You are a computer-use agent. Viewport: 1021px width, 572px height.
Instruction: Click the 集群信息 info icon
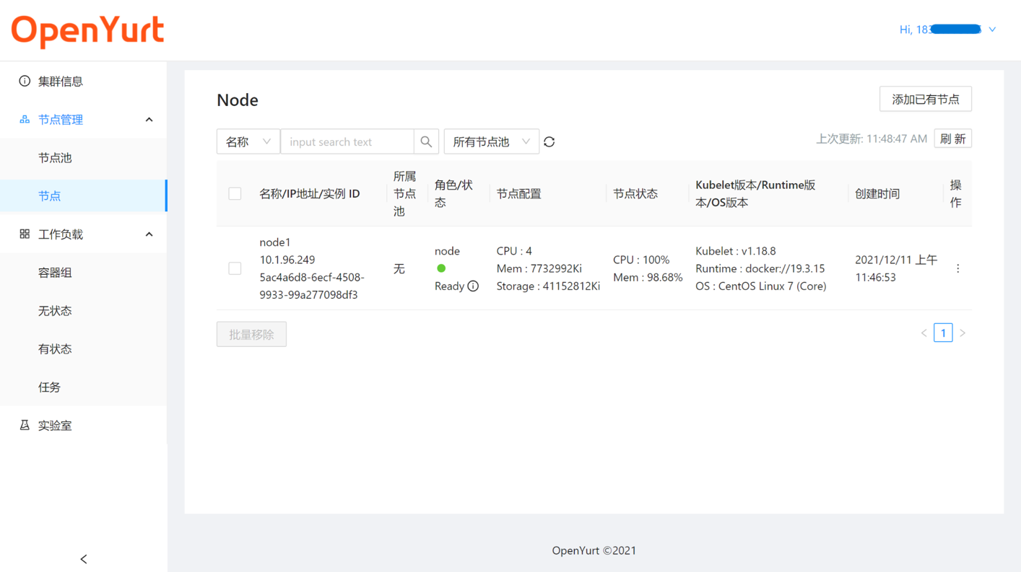coord(25,81)
